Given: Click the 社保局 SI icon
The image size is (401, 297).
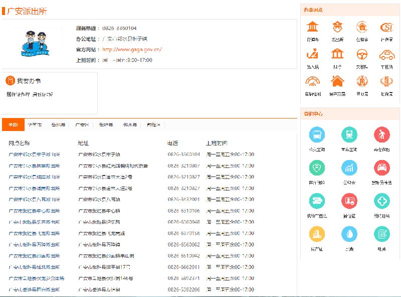Looking at the screenshot, I should 386,27.
